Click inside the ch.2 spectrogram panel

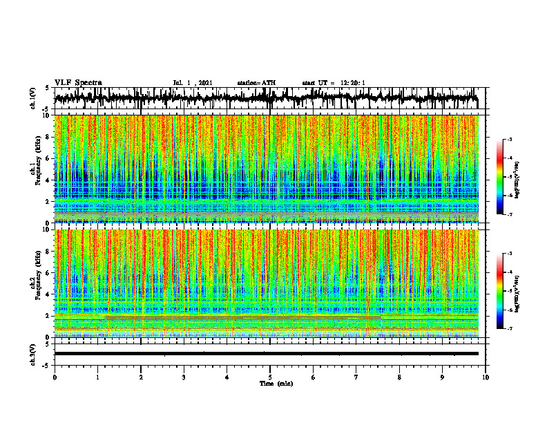[267, 283]
